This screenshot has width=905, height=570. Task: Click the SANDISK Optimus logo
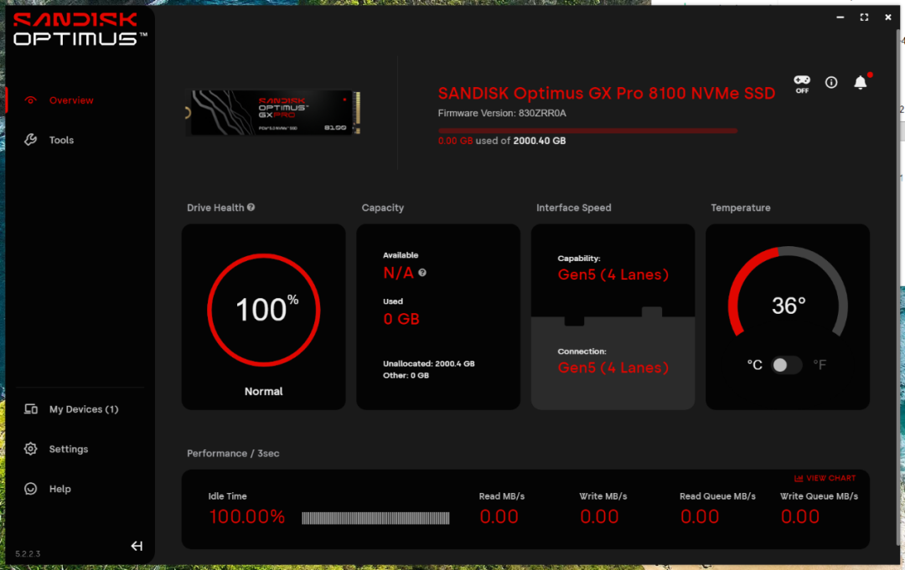80,28
